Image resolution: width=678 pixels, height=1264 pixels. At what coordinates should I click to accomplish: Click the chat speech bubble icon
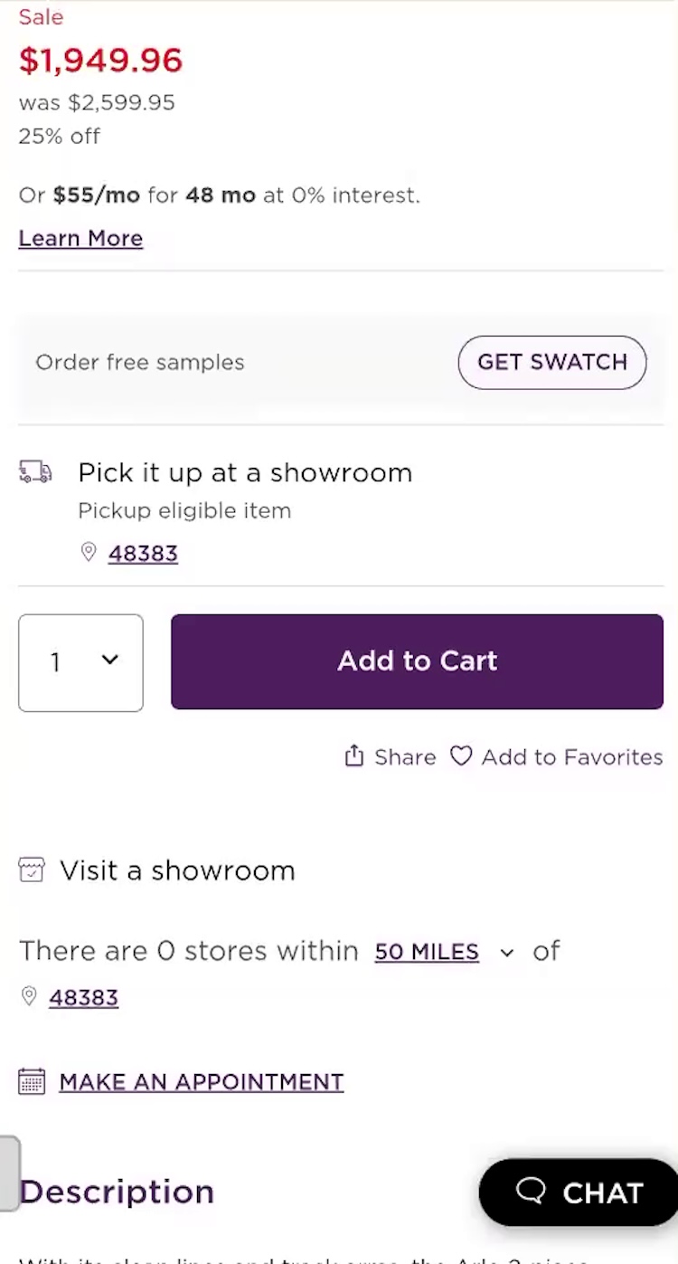point(531,1192)
